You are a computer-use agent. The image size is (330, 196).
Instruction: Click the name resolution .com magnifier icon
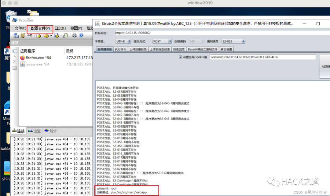(30, 35)
